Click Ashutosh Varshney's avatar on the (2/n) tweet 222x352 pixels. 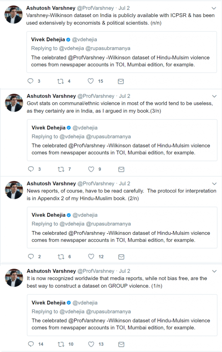pos(14,190)
